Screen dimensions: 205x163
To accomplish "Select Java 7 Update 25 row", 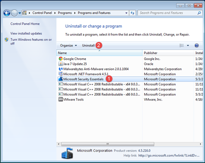I will pyautogui.click(x=130, y=64).
